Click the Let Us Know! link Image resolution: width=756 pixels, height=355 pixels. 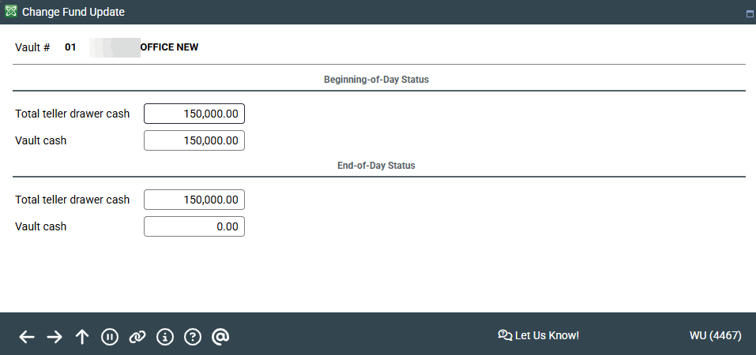[547, 335]
